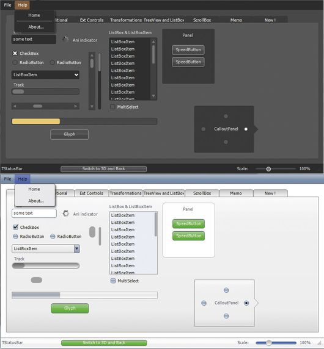The width and height of the screenshot is (324, 349).
Task: Choose Home in the dark Help menu
Action: point(34,15)
